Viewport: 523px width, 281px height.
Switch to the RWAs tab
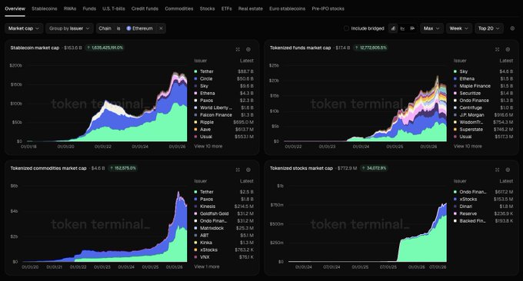click(70, 8)
